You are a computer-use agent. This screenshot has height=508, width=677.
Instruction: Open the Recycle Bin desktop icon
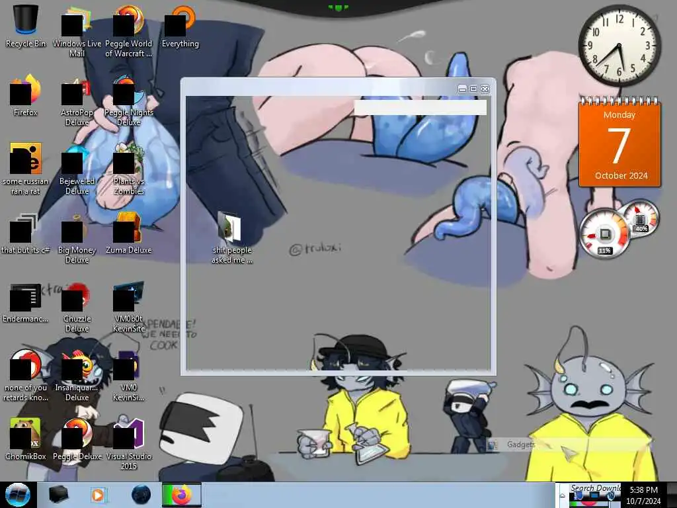[x=26, y=26]
